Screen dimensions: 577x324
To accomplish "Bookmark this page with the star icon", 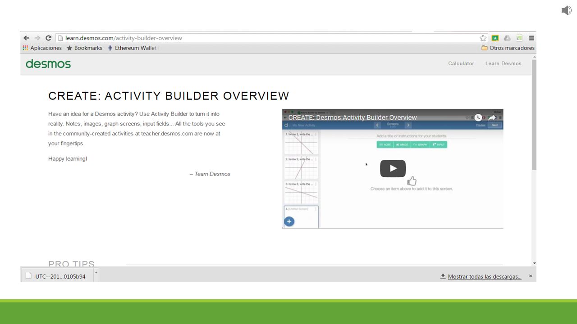I will click(x=483, y=38).
